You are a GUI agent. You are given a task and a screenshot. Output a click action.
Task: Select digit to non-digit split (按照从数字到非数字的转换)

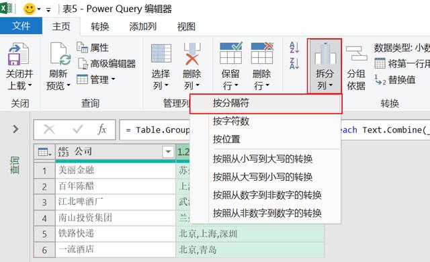[265, 195]
